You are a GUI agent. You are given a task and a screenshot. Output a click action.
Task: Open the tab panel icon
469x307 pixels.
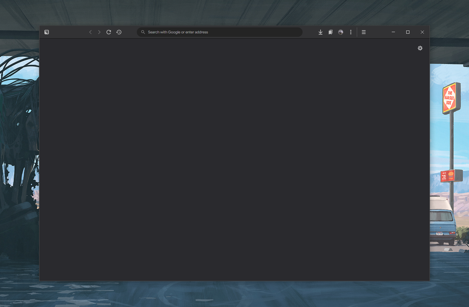47,32
